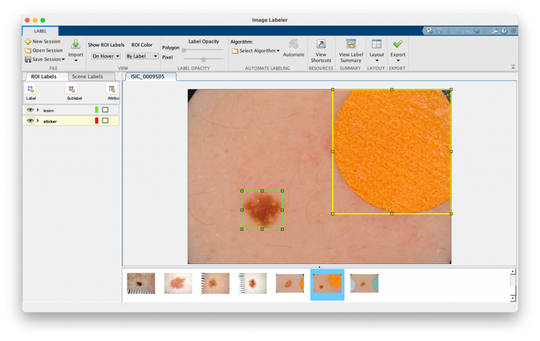Image resolution: width=540 pixels, height=341 pixels.
Task: Click the Sublabel icon
Action: [72, 89]
